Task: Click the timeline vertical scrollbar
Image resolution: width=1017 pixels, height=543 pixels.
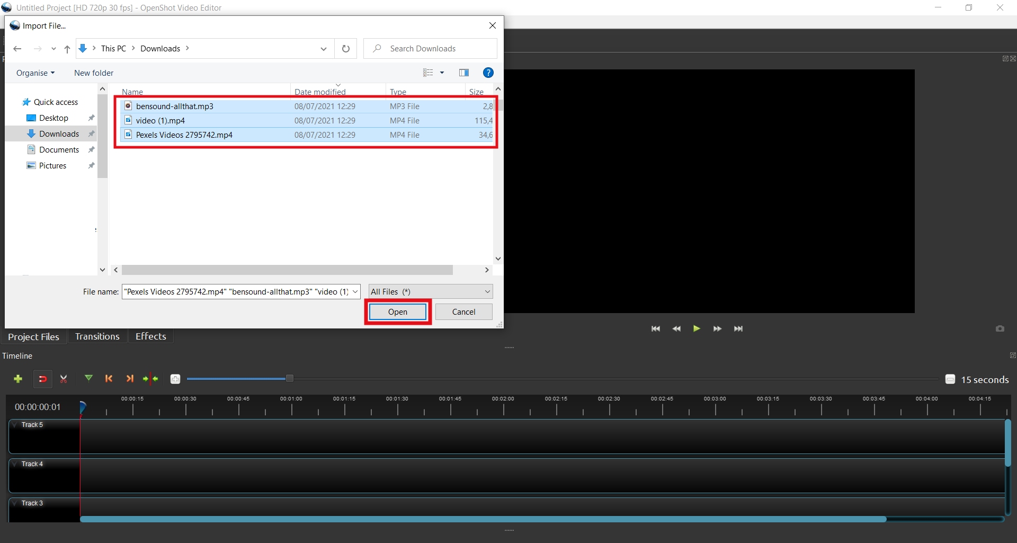Action: click(1007, 443)
